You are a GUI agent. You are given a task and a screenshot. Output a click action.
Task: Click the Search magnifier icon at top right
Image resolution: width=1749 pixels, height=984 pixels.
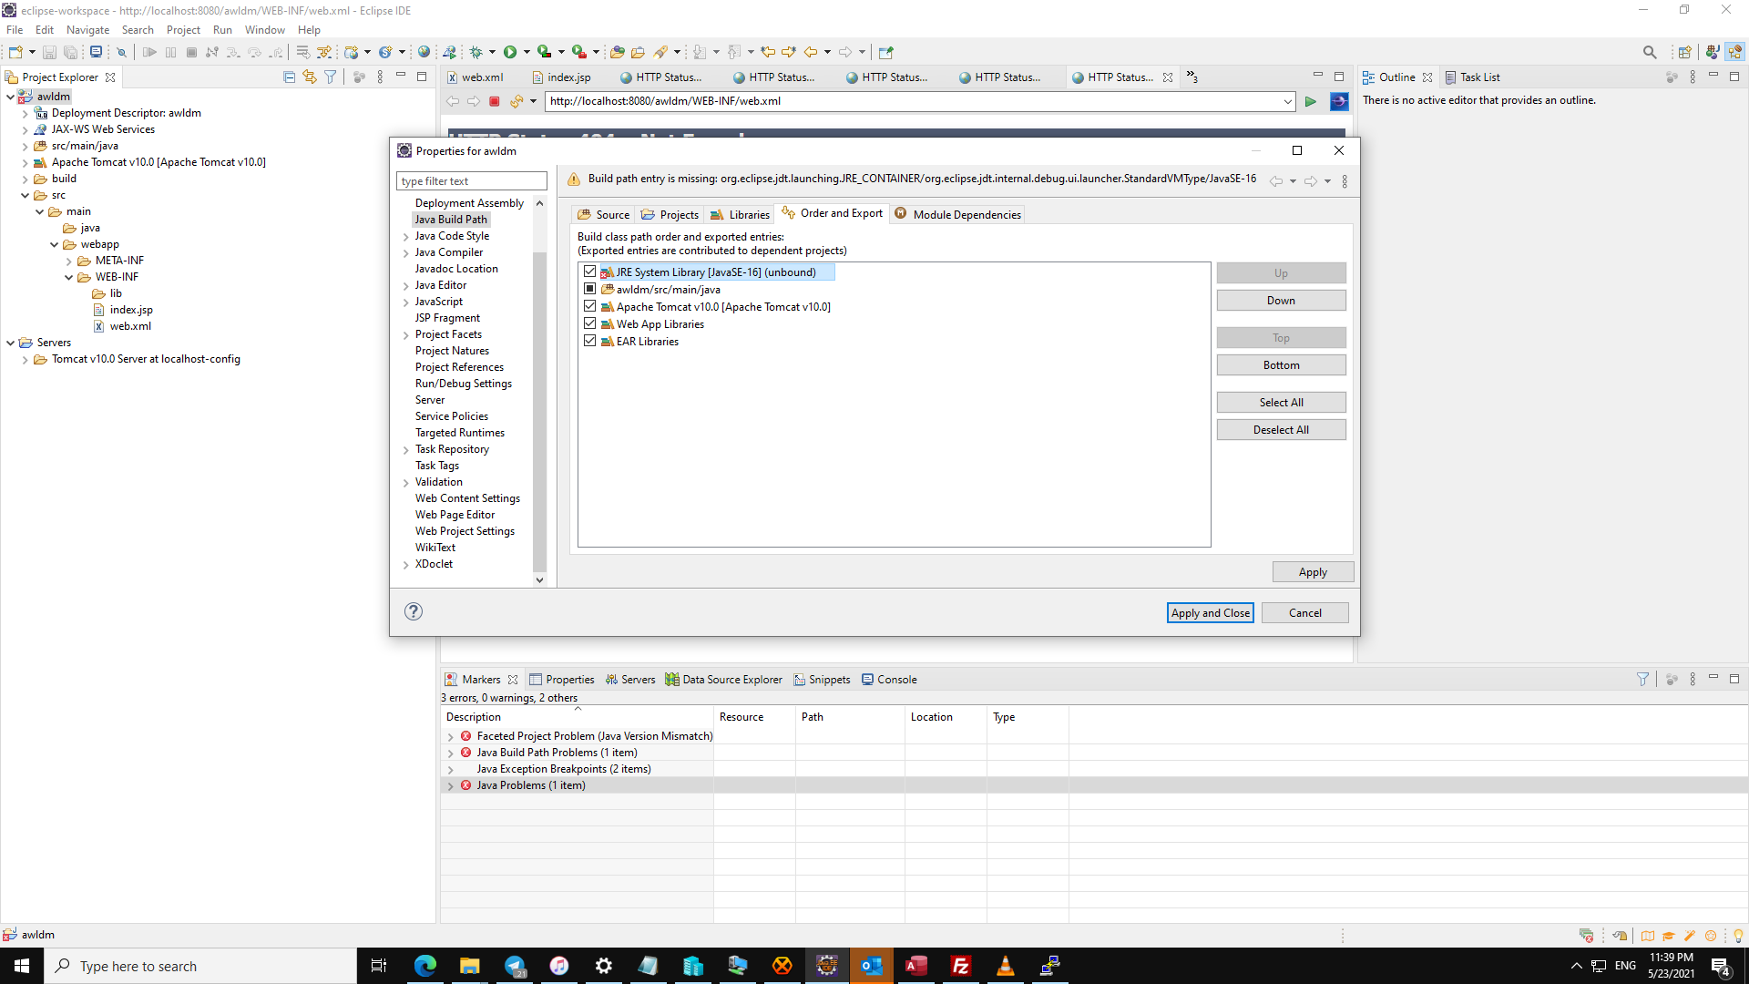[1649, 52]
